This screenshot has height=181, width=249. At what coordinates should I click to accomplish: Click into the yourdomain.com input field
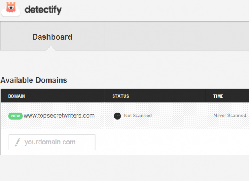coord(52,142)
